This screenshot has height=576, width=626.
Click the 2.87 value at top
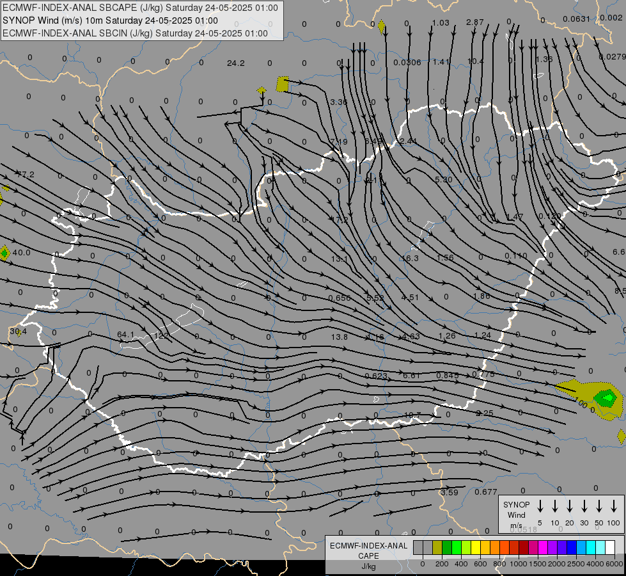pyautogui.click(x=475, y=22)
